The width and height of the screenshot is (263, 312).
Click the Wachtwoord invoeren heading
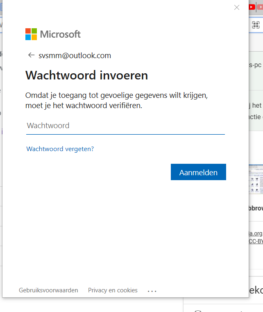click(86, 75)
